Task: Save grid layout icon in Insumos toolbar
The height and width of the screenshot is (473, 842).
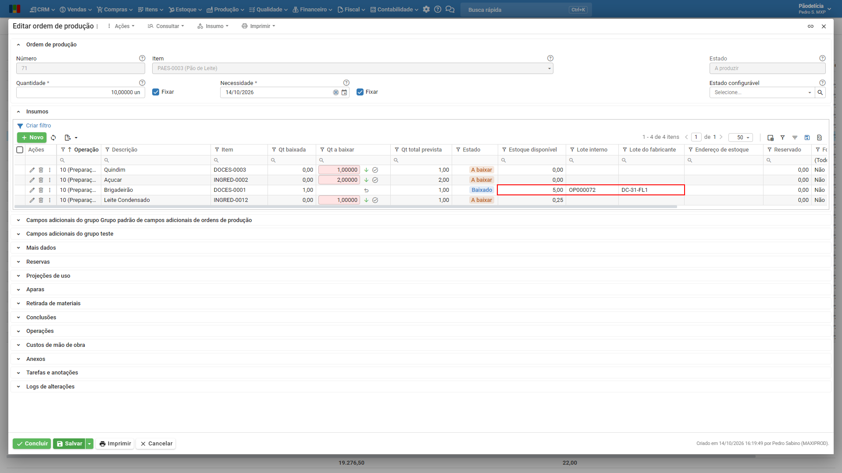Action: 807,138
